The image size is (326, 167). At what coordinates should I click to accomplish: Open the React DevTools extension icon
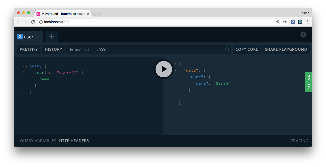point(300,22)
